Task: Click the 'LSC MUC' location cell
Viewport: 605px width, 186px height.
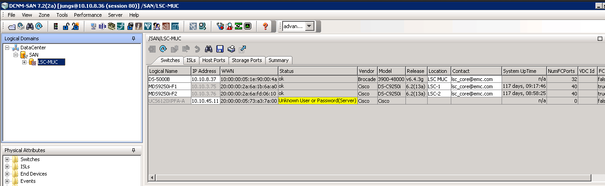Action: [x=439, y=79]
